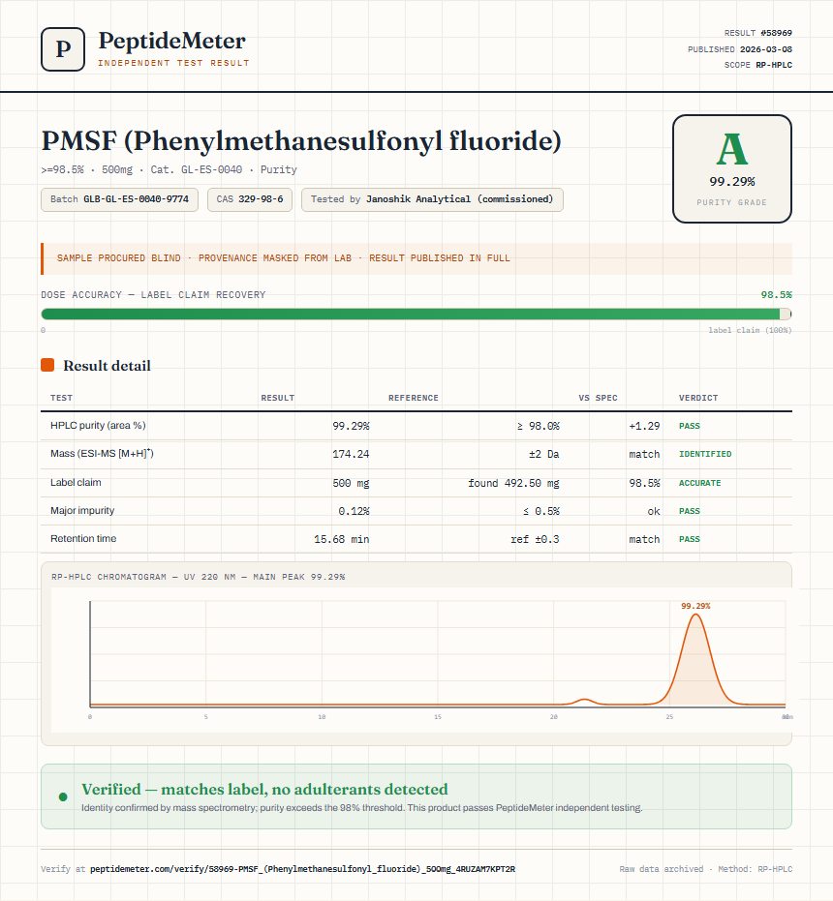
Task: Click the REFERENCE column header
Action: tap(413, 398)
